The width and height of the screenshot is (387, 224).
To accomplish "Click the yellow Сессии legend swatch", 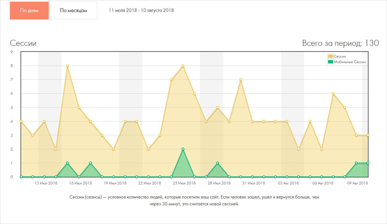I will pos(331,56).
